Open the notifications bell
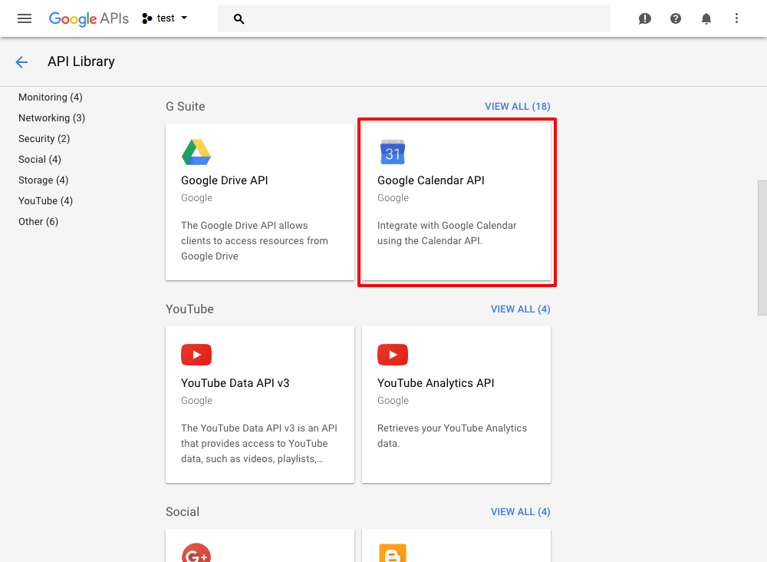 [x=706, y=18]
